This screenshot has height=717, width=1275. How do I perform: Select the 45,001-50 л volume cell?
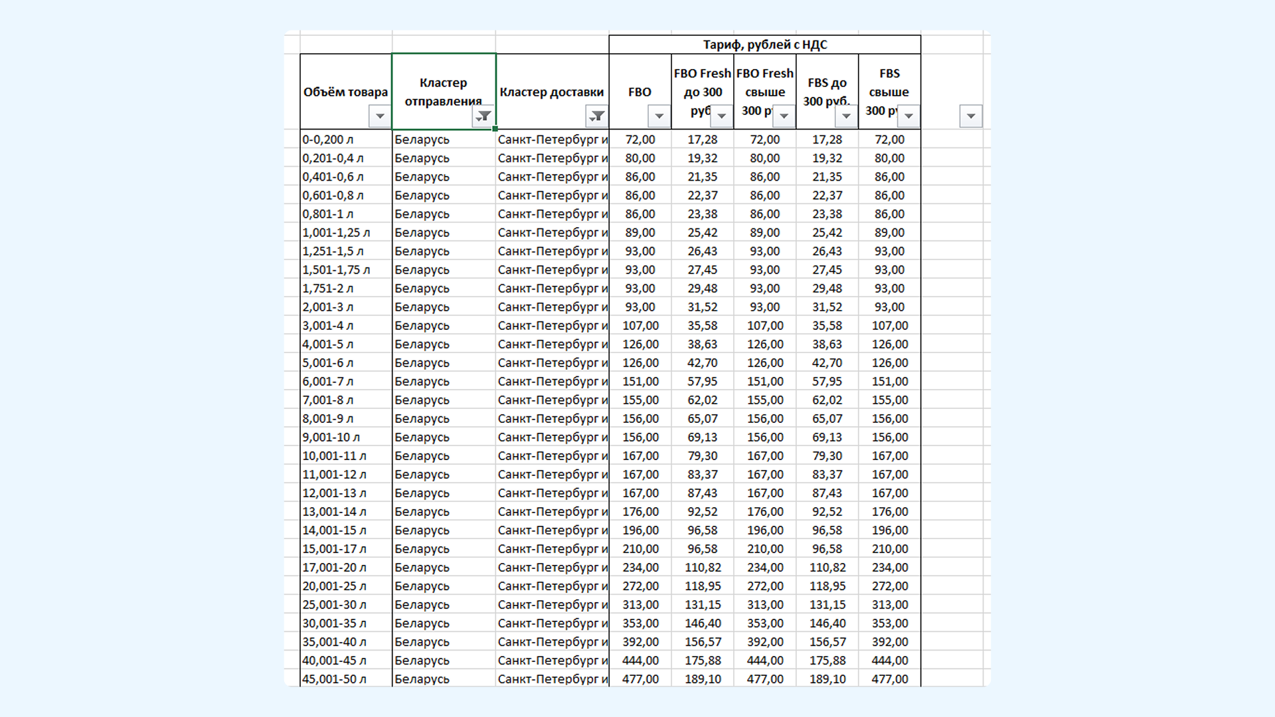click(346, 678)
